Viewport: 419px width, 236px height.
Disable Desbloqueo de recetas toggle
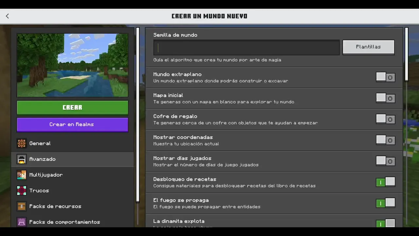click(x=385, y=182)
